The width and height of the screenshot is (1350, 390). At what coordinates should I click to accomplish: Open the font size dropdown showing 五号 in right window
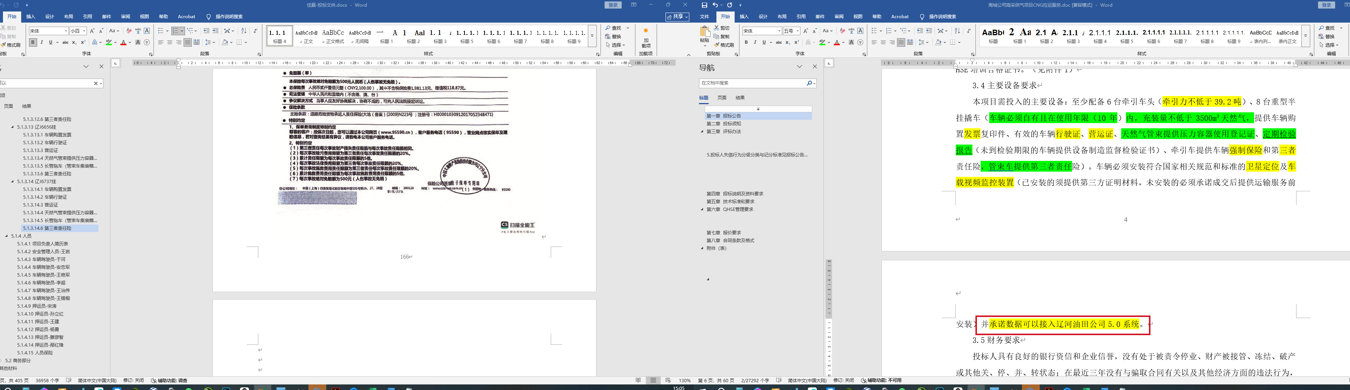pyautogui.click(x=798, y=31)
